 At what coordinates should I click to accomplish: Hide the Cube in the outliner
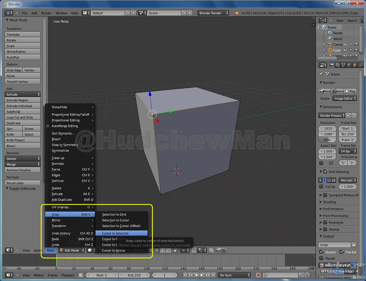pyautogui.click(x=346, y=50)
